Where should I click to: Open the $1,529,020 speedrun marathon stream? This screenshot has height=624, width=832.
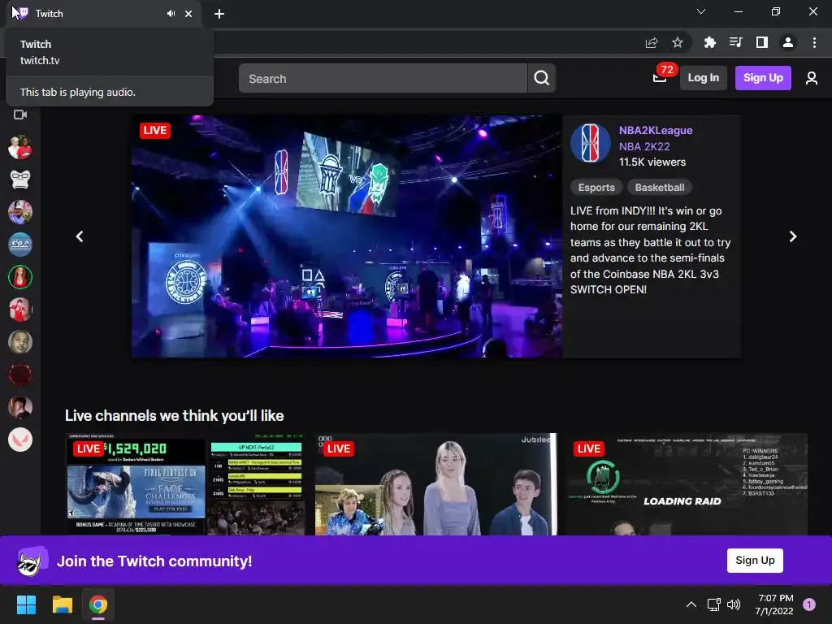point(185,484)
